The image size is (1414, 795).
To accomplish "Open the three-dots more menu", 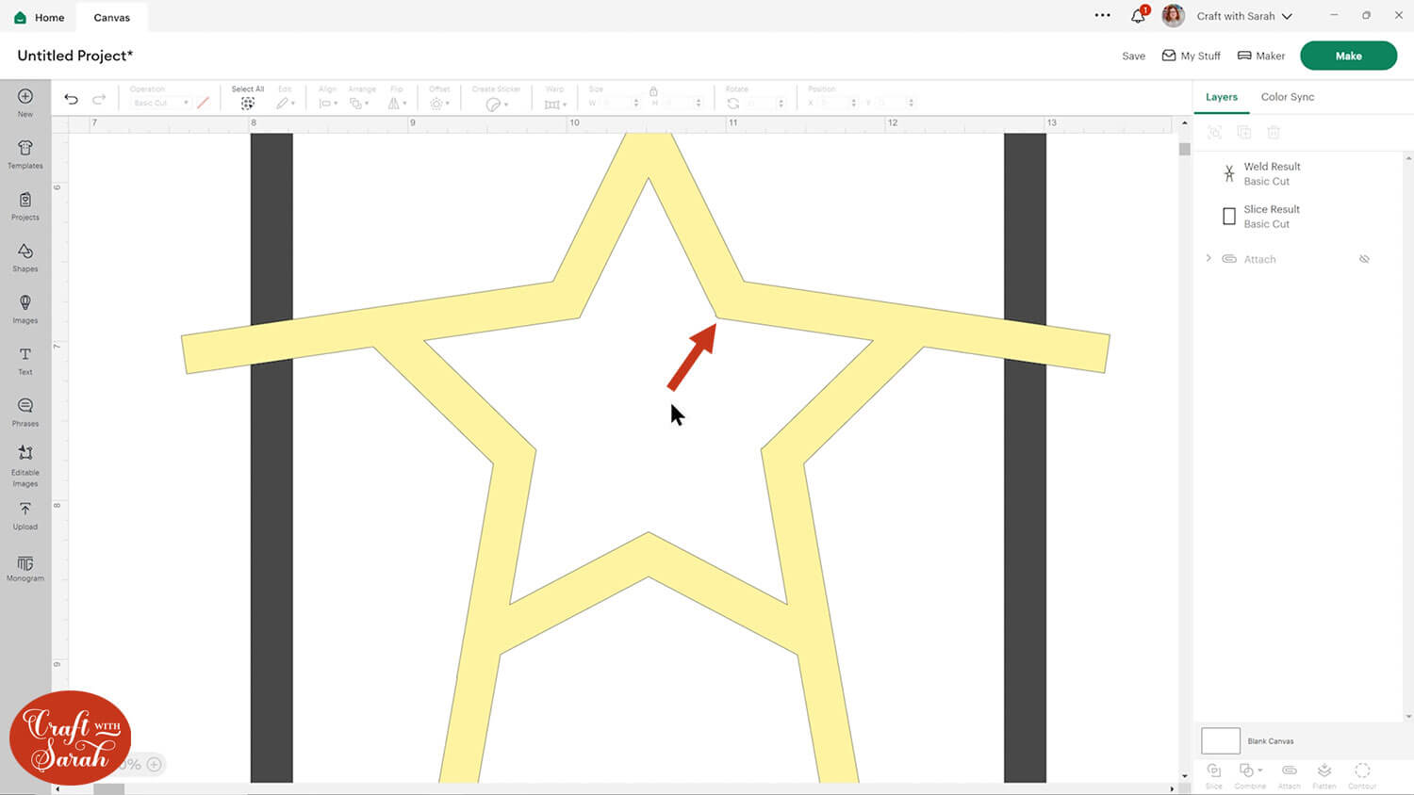I will coord(1102,15).
